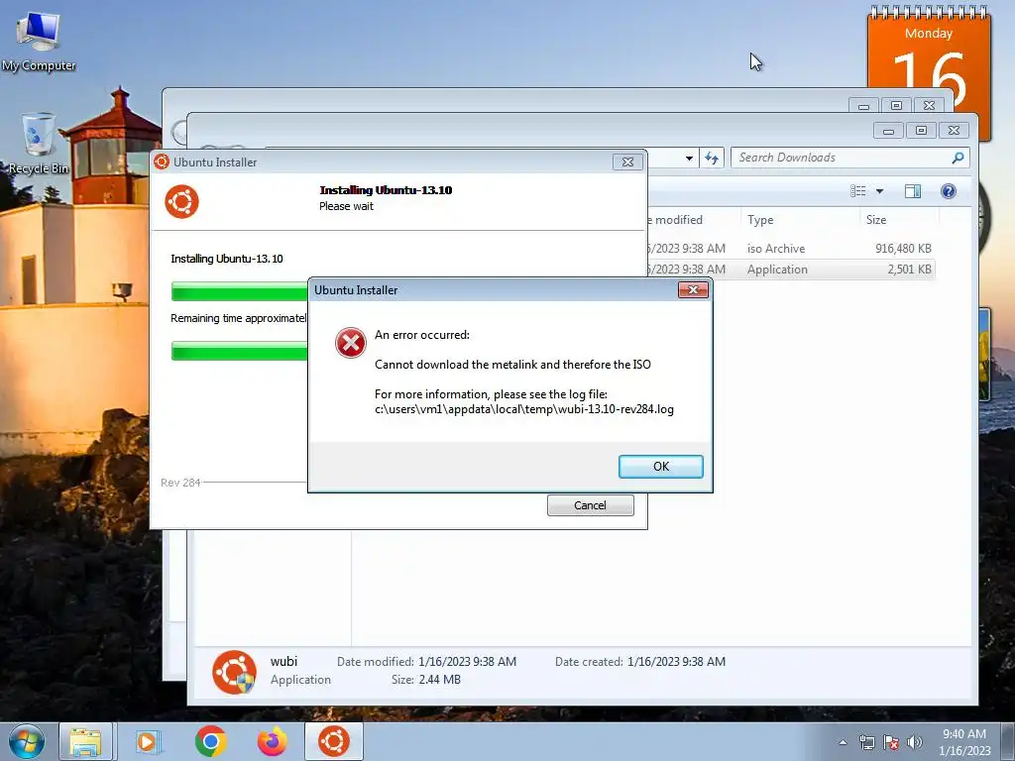Close the Ubuntu Installer progress window
Image resolution: width=1015 pixels, height=761 pixels.
(x=627, y=162)
